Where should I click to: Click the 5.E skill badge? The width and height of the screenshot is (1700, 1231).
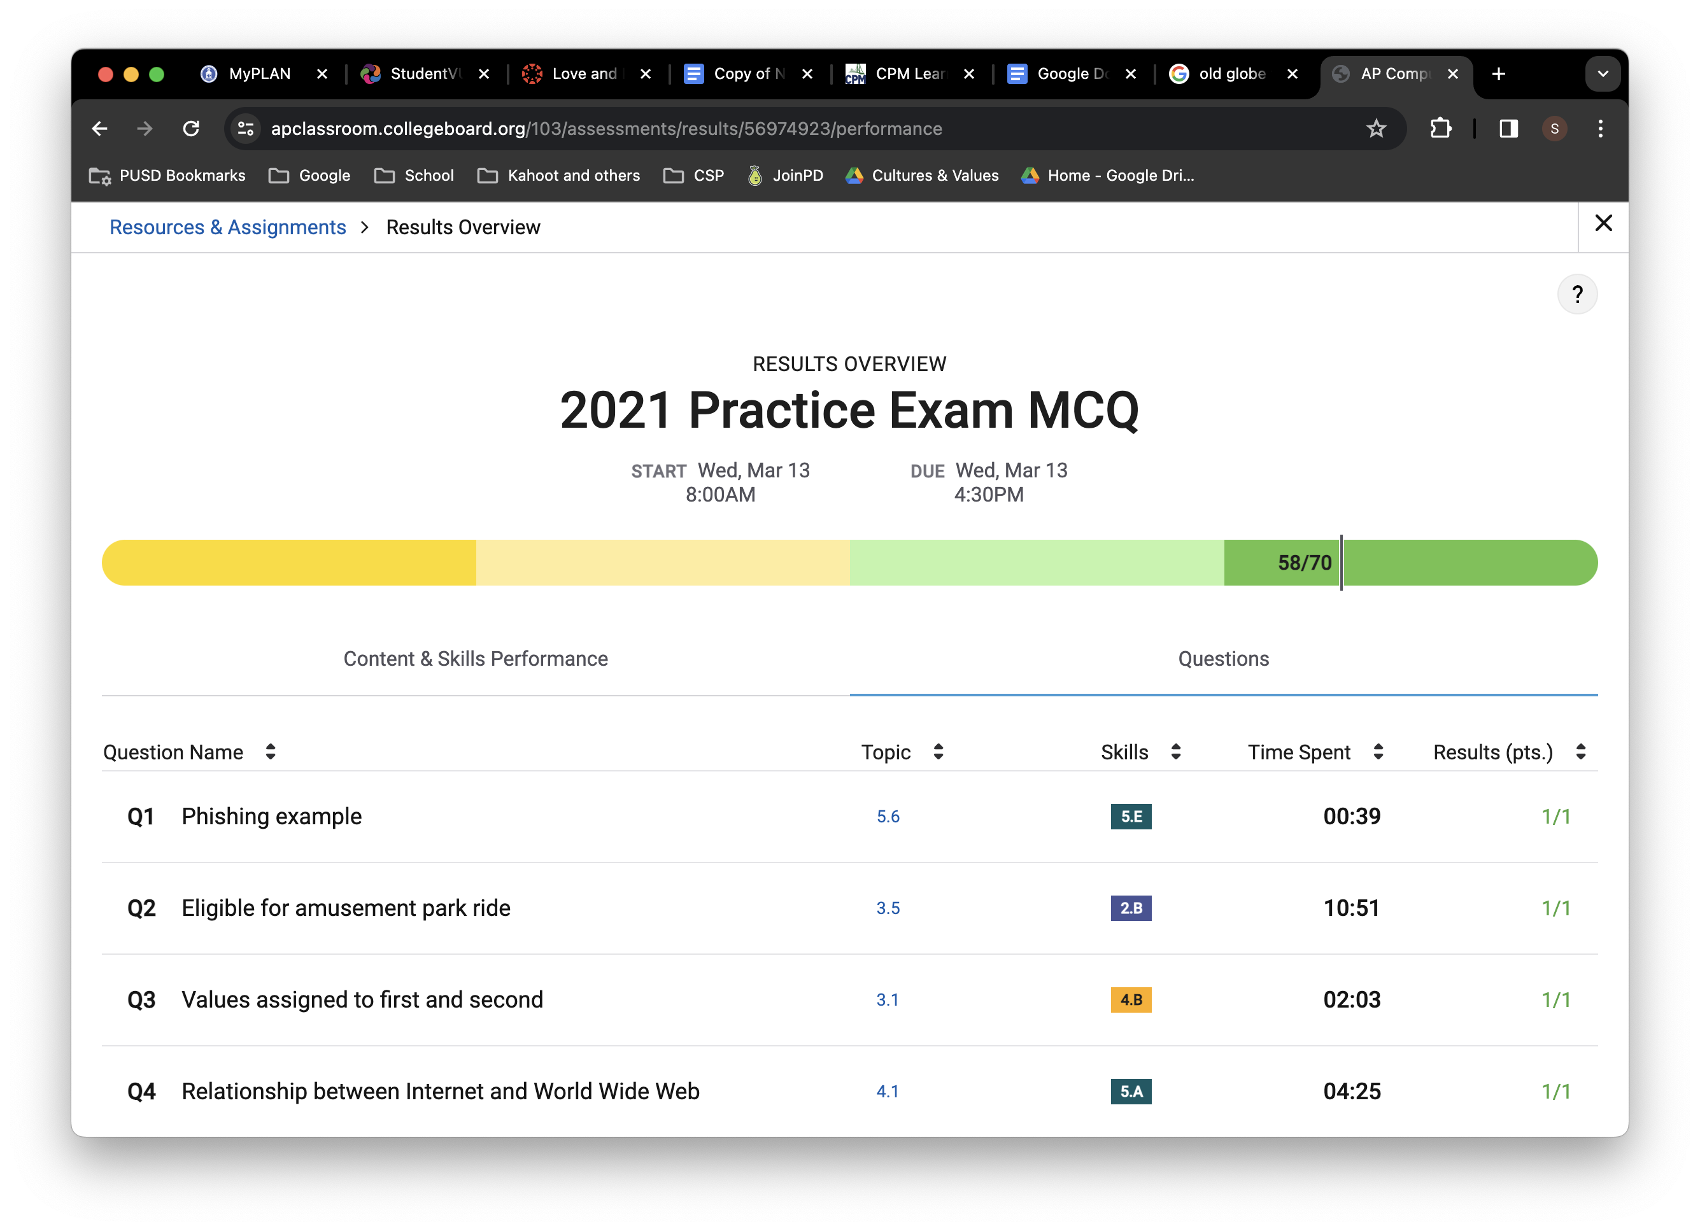tap(1130, 816)
